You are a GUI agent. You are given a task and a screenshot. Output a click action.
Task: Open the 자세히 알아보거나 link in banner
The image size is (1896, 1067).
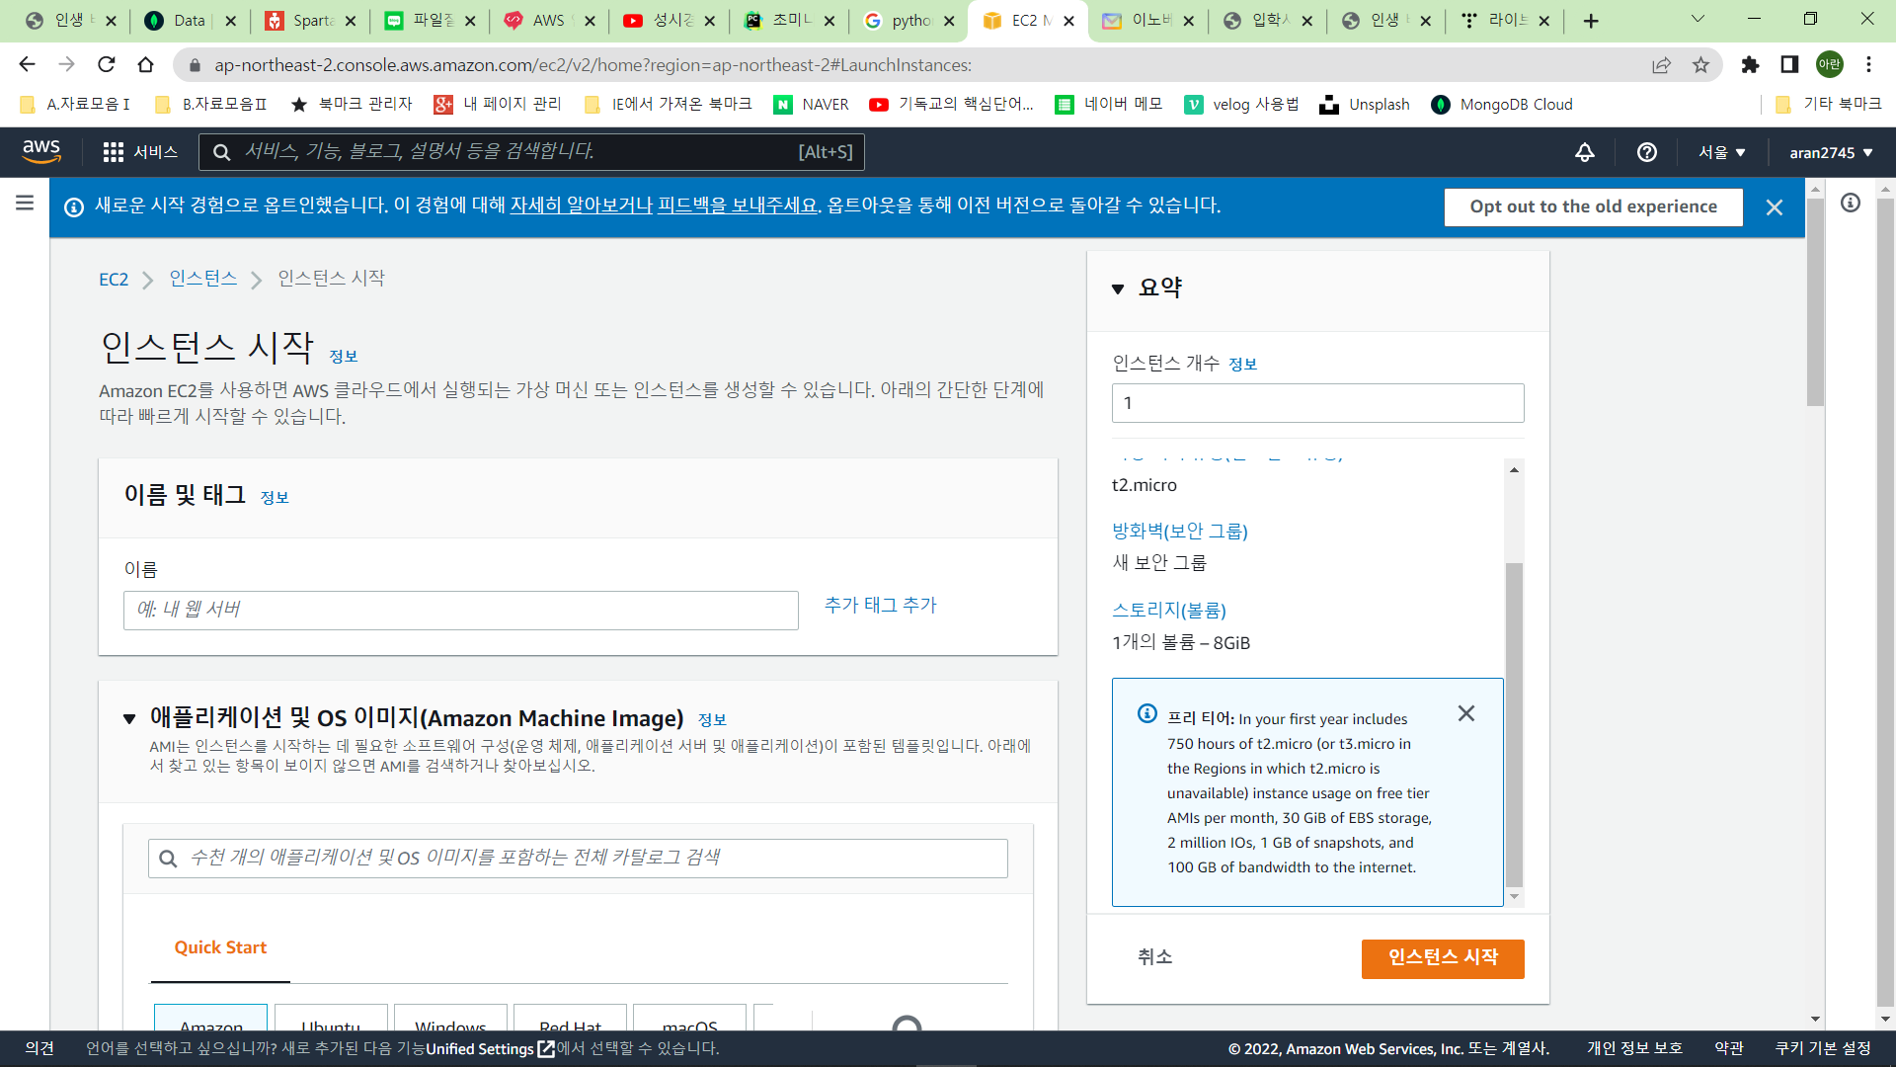[x=581, y=205]
